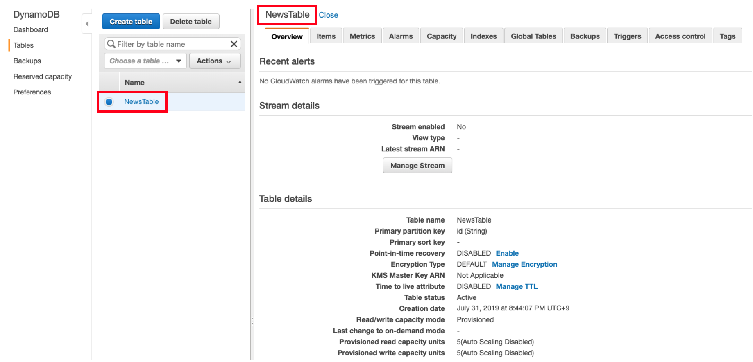Go to the Triggers tab
This screenshot has width=753, height=362.
(627, 36)
